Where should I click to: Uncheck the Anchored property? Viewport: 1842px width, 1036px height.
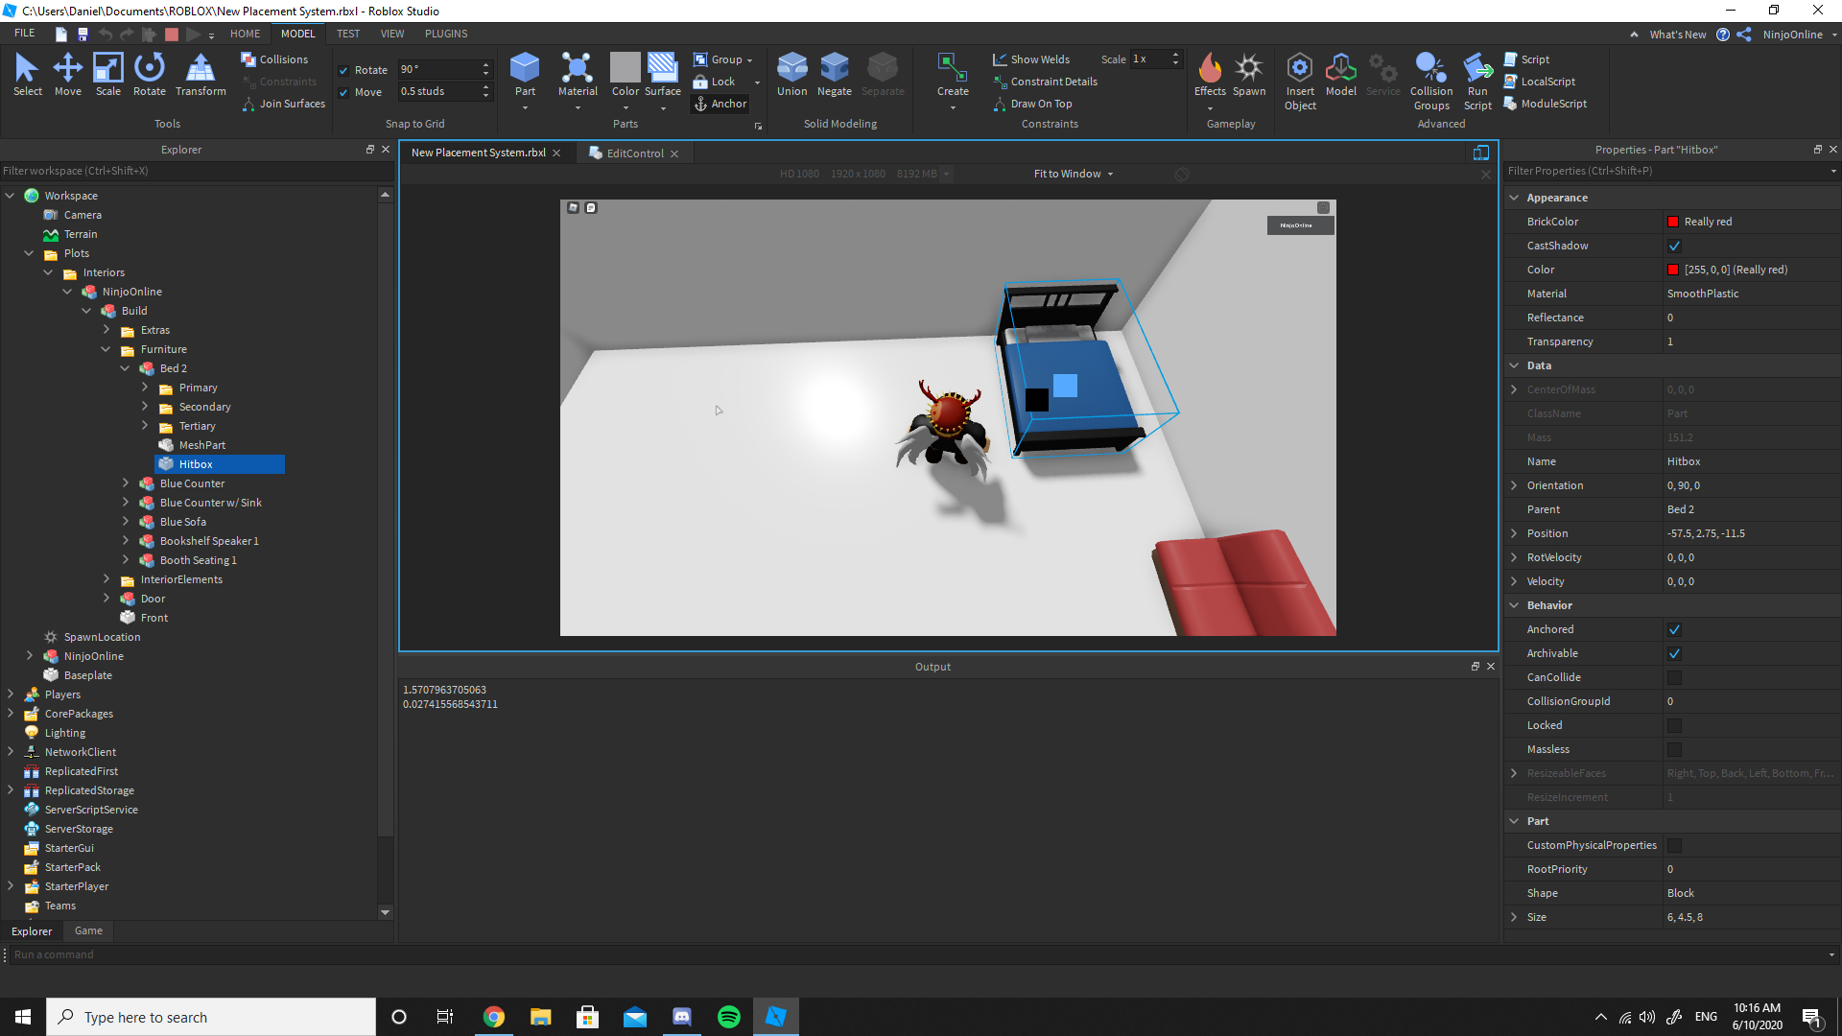(1674, 629)
